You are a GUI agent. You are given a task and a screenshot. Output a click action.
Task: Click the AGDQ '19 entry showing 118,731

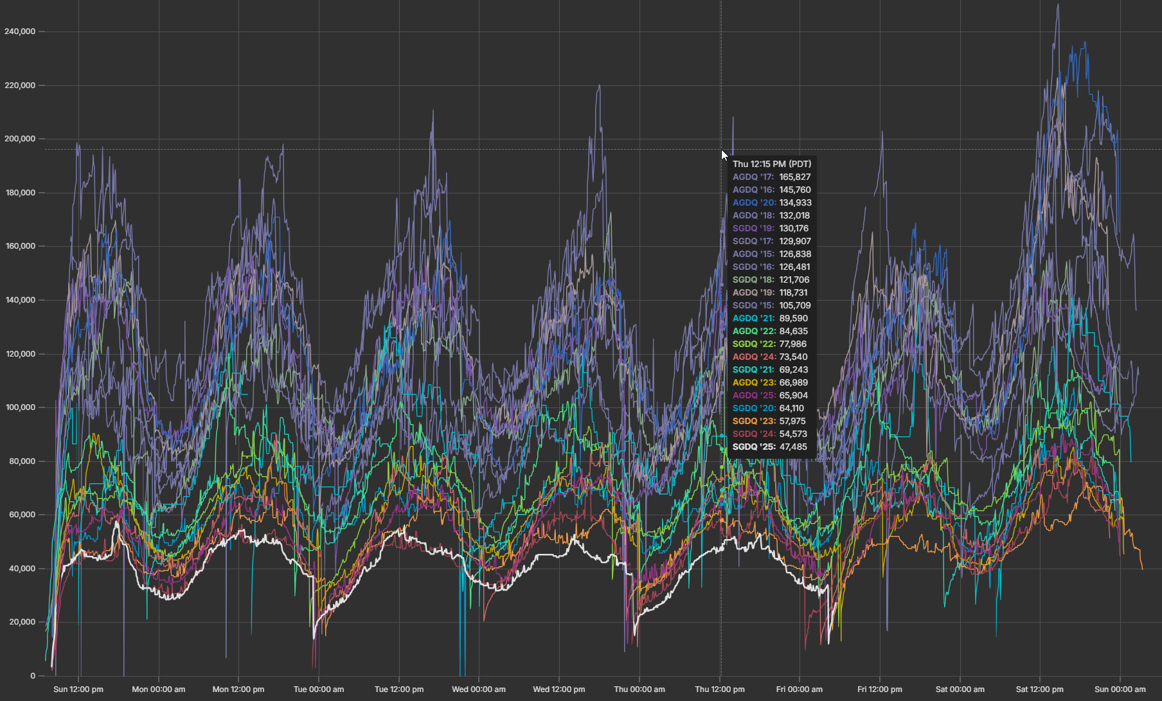click(770, 292)
